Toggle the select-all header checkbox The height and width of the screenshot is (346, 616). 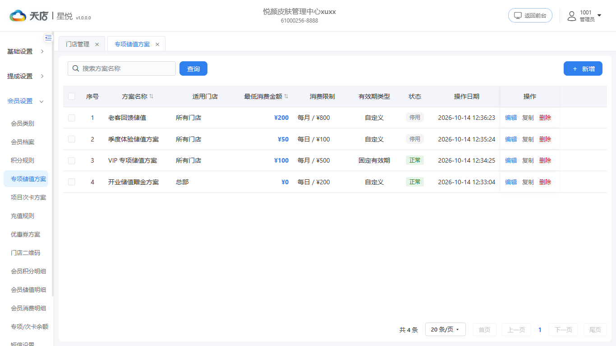coord(72,96)
